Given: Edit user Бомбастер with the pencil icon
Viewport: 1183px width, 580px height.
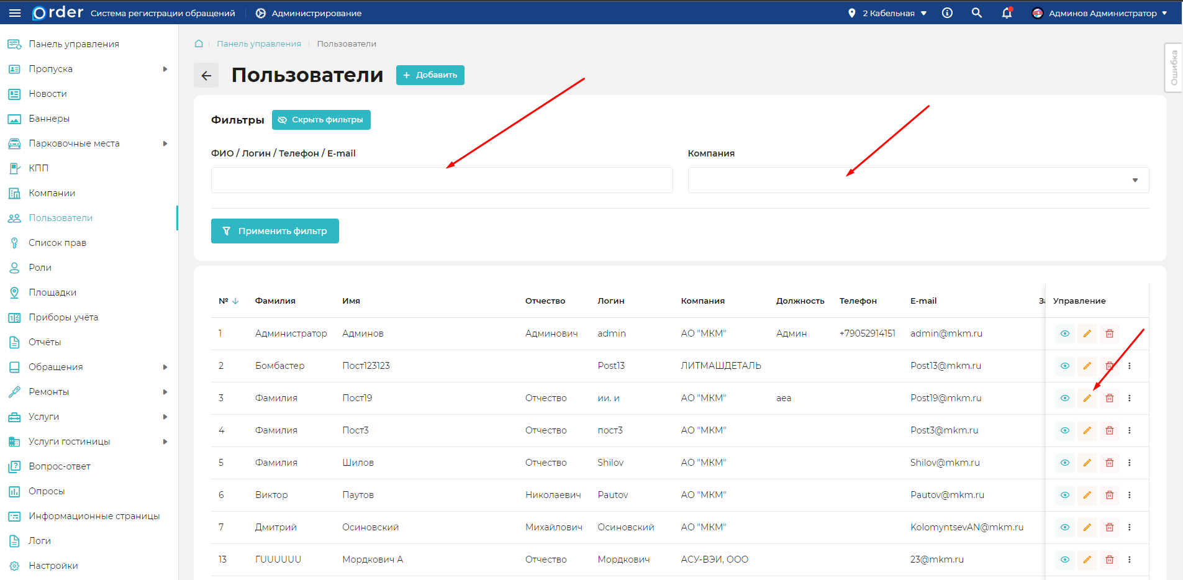Looking at the screenshot, I should pyautogui.click(x=1087, y=366).
